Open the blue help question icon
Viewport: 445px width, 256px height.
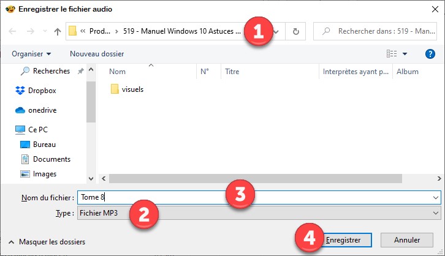430,54
